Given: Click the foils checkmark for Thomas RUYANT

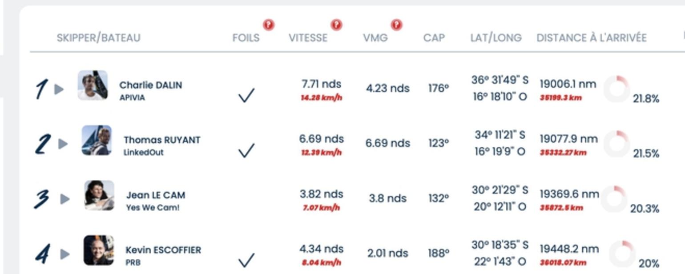Looking at the screenshot, I should [246, 150].
